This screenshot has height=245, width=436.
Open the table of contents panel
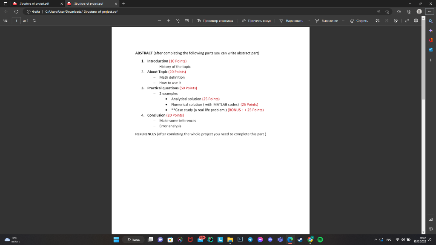pyautogui.click(x=6, y=20)
